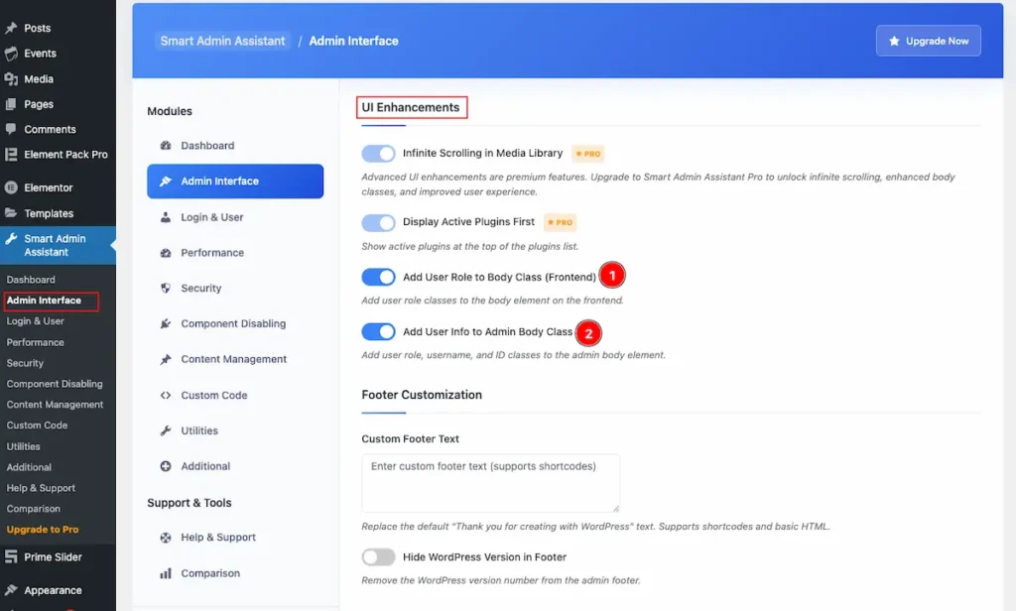Click the Comparison bar chart icon
This screenshot has height=611, width=1016.
point(166,573)
